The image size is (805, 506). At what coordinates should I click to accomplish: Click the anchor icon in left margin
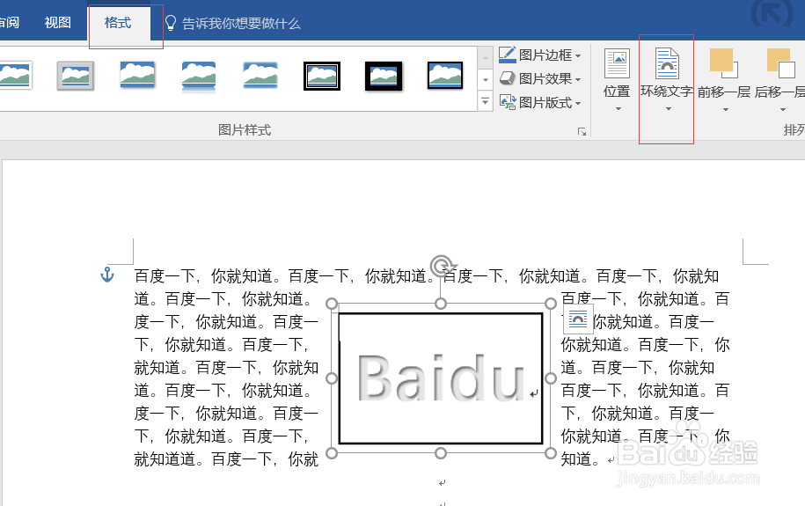tap(106, 275)
